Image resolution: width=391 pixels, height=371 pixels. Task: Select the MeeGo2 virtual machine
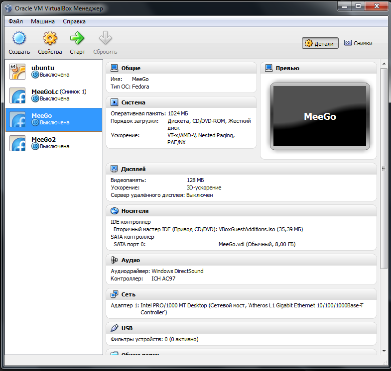click(54, 143)
